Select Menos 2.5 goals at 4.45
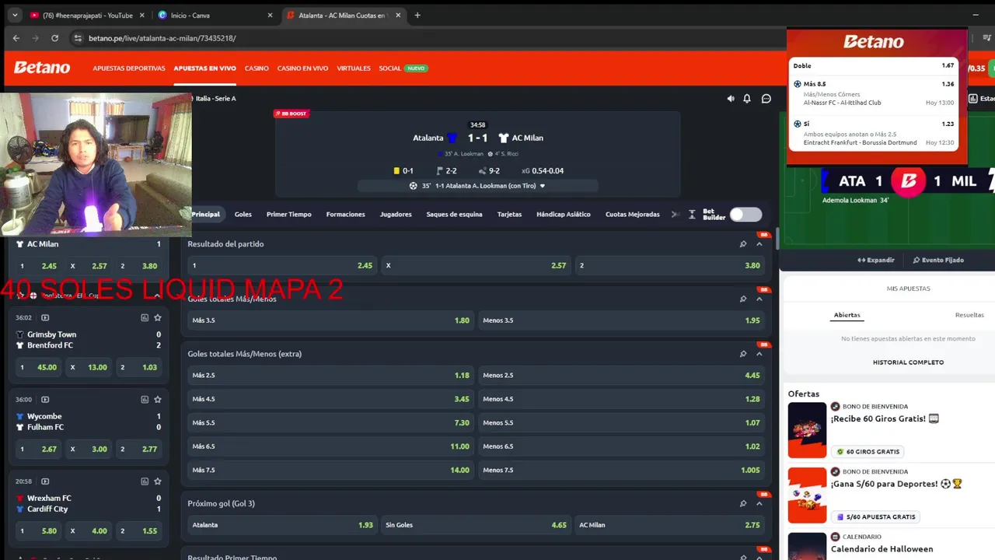Viewport: 995px width, 560px height. pos(621,375)
